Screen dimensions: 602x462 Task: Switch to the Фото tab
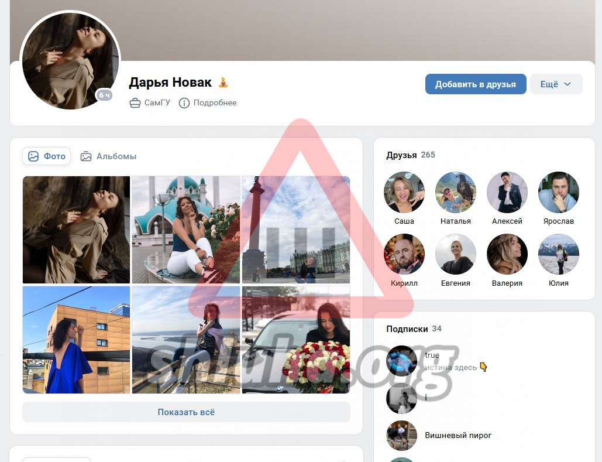click(x=47, y=156)
